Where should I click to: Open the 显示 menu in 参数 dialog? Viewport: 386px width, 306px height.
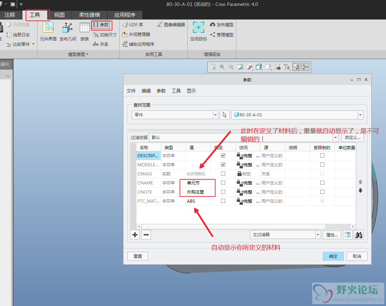(x=191, y=91)
